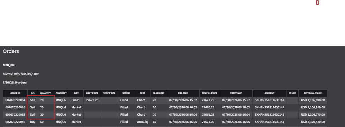345x127 pixels.
Task: Click the TIMESTAMP column header
Action: pyautogui.click(x=236, y=93)
